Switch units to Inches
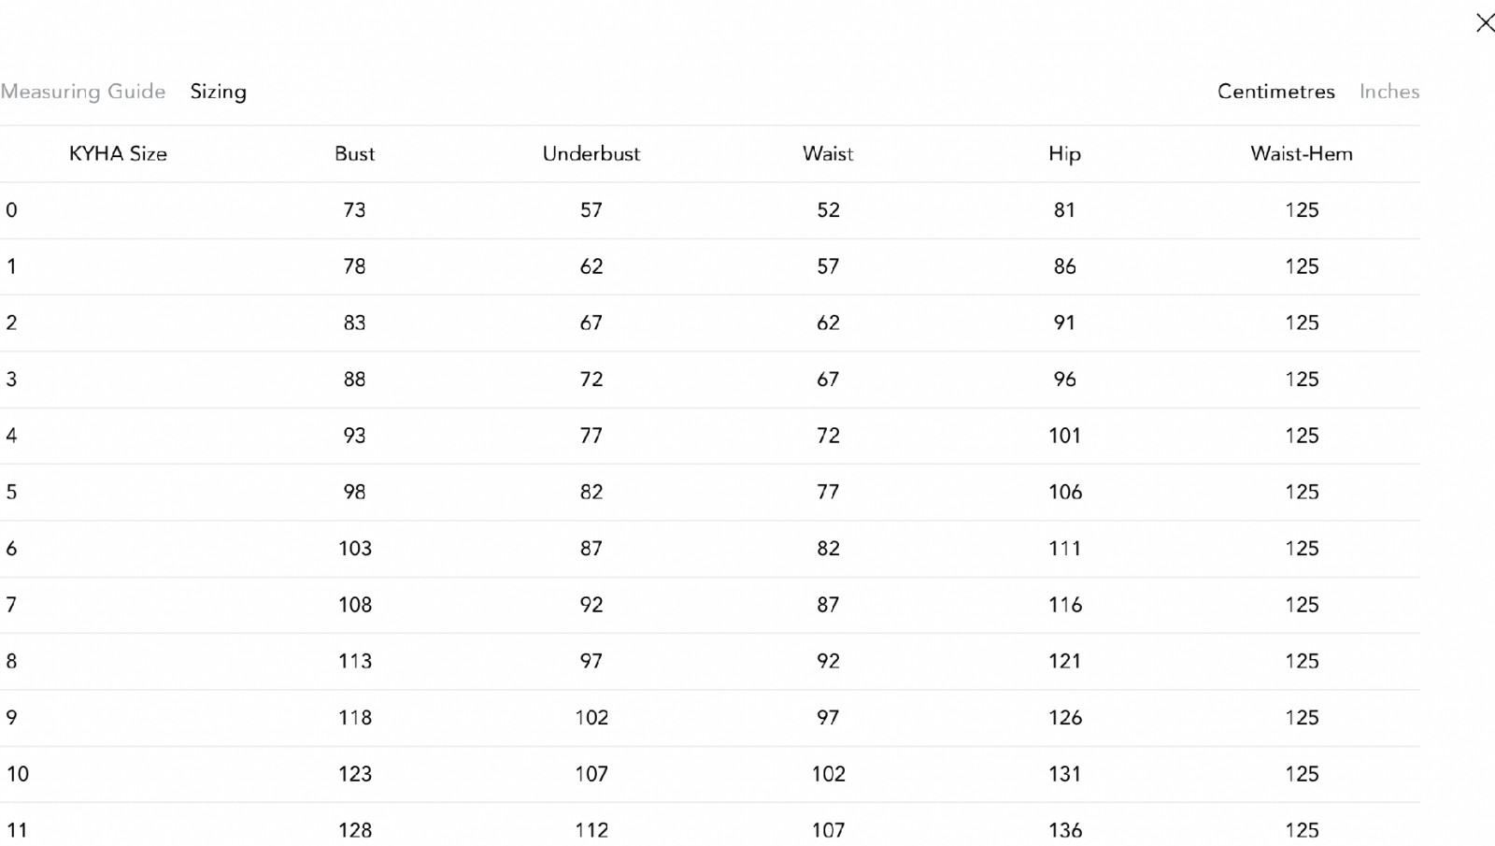Image resolution: width=1495 pixels, height=846 pixels. pyautogui.click(x=1389, y=92)
